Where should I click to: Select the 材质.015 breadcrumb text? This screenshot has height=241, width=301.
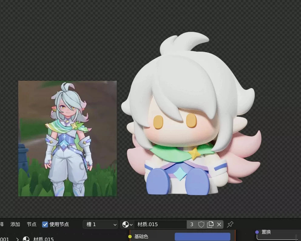[43, 239]
